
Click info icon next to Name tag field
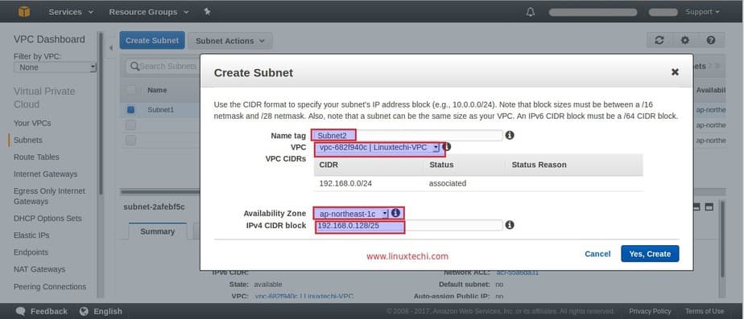pos(510,135)
